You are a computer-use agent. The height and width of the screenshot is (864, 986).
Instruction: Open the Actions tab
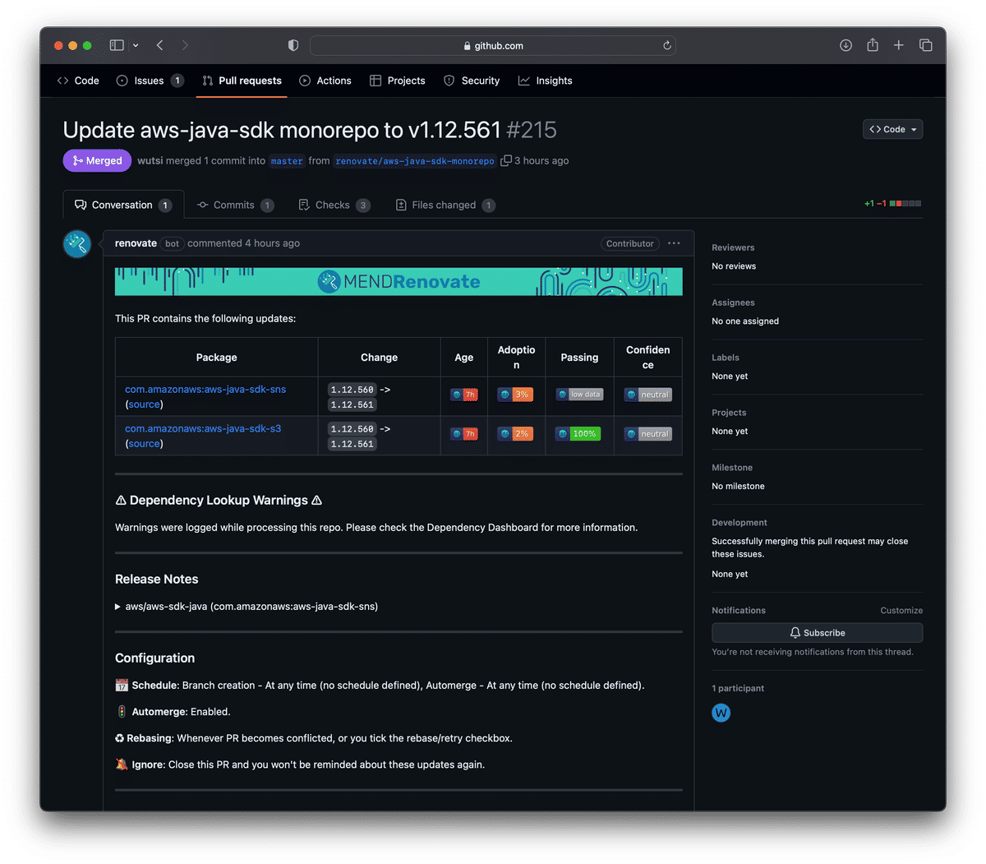click(325, 81)
